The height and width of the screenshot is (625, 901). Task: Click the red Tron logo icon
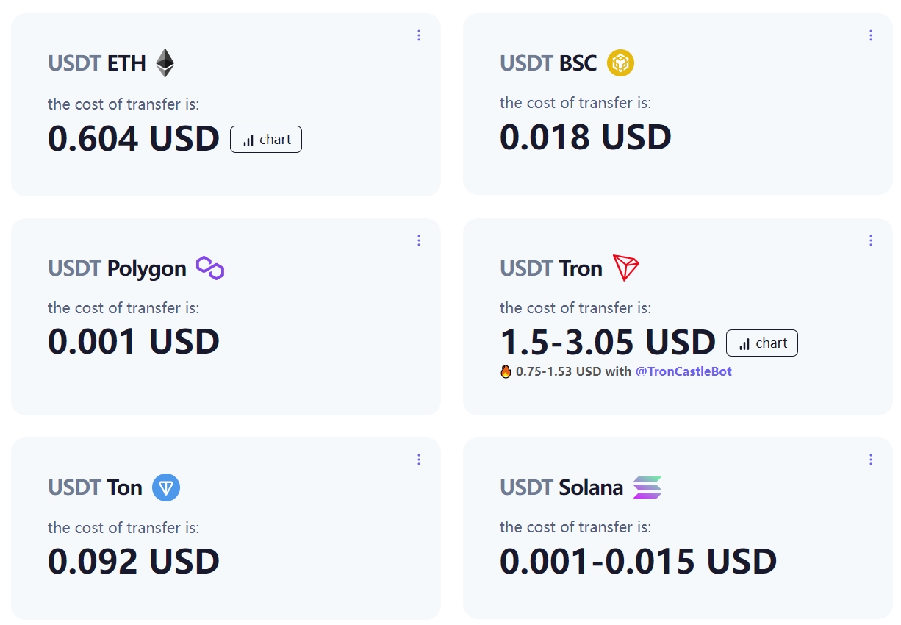pos(626,268)
